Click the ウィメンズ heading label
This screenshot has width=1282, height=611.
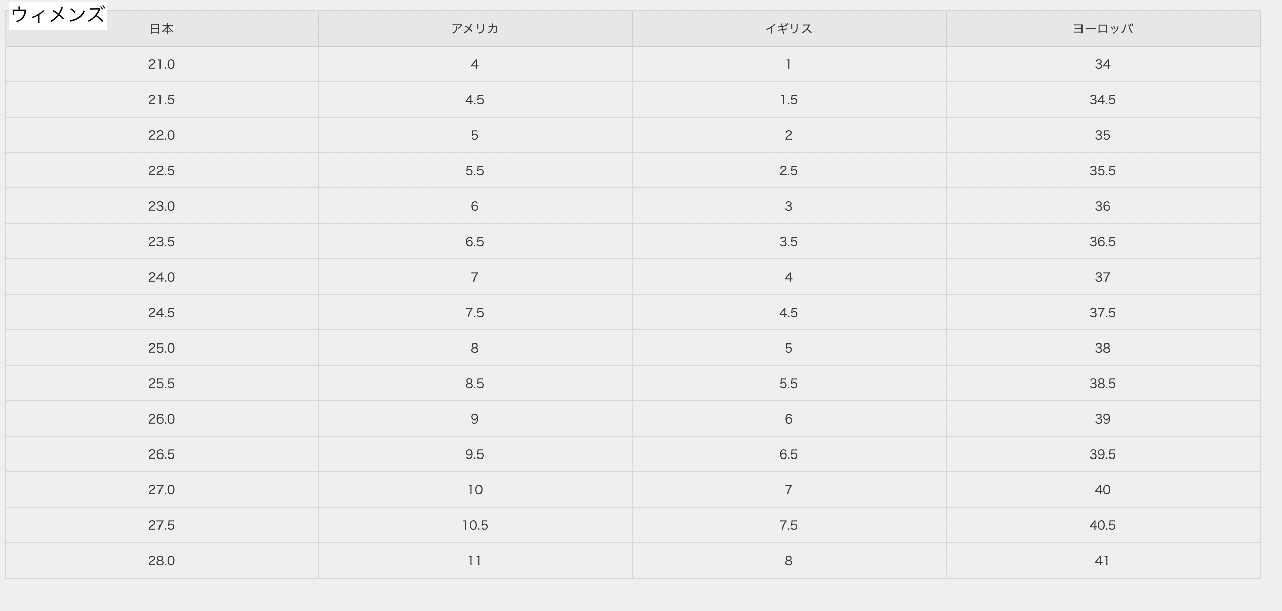[58, 15]
